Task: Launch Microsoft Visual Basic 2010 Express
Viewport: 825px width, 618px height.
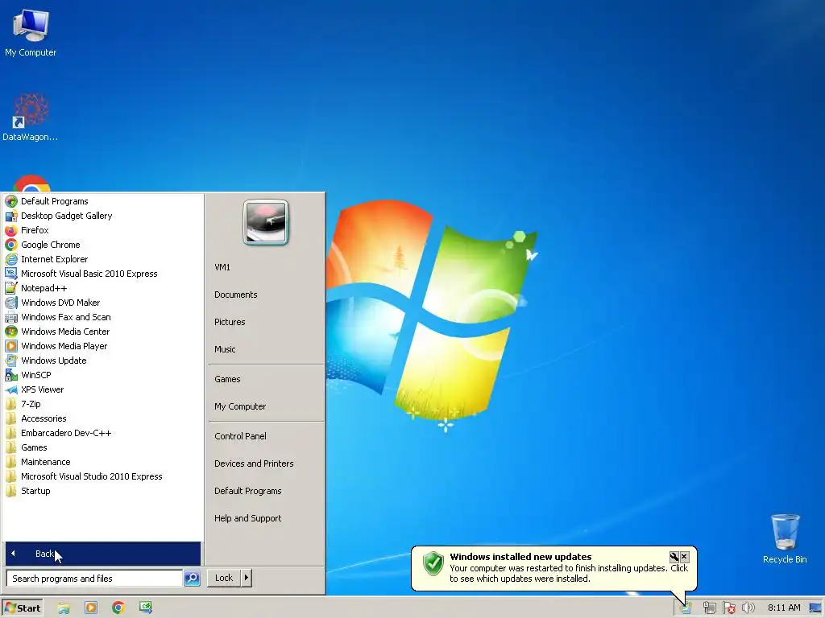Action: (x=89, y=274)
